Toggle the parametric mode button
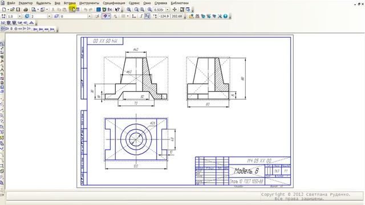 tap(147, 17)
